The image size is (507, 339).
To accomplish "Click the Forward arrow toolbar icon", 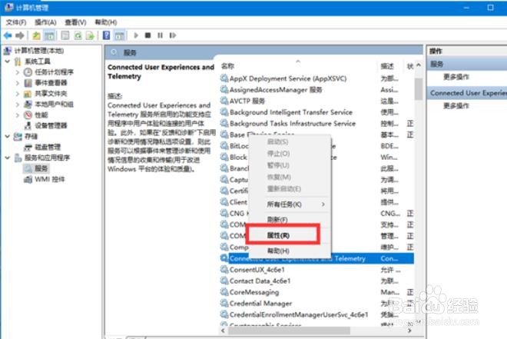I will click(20, 35).
